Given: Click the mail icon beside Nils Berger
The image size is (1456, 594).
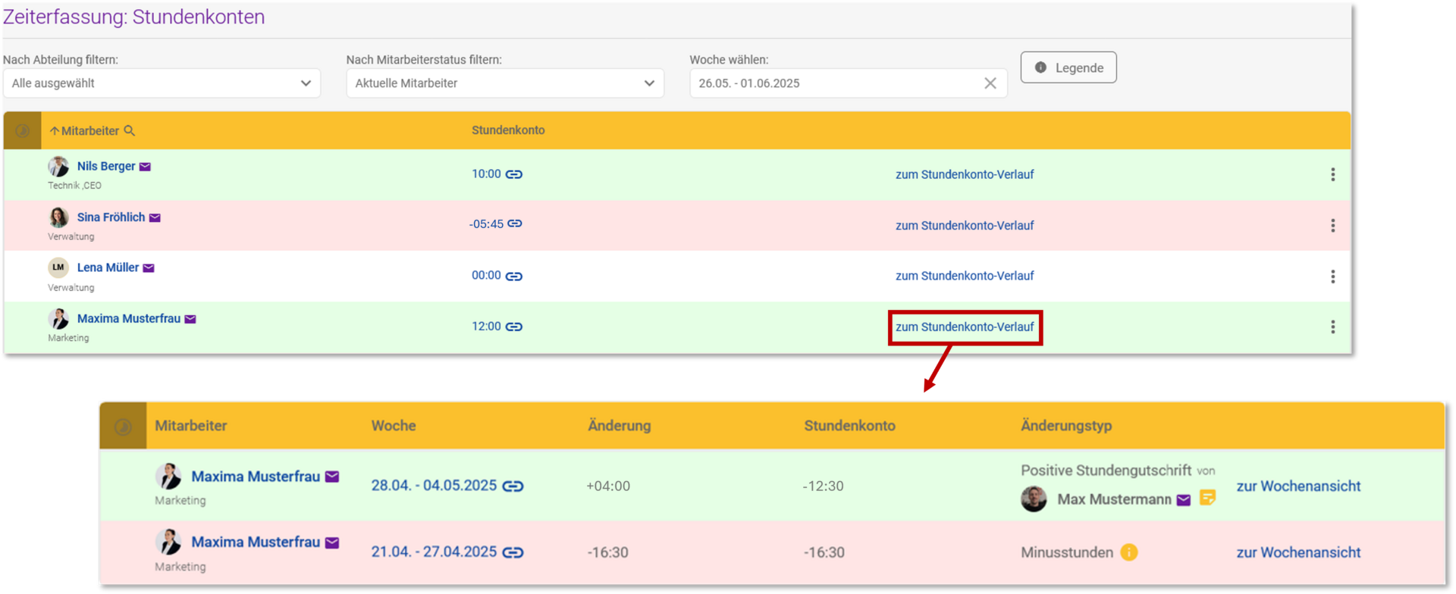Looking at the screenshot, I should 145,167.
